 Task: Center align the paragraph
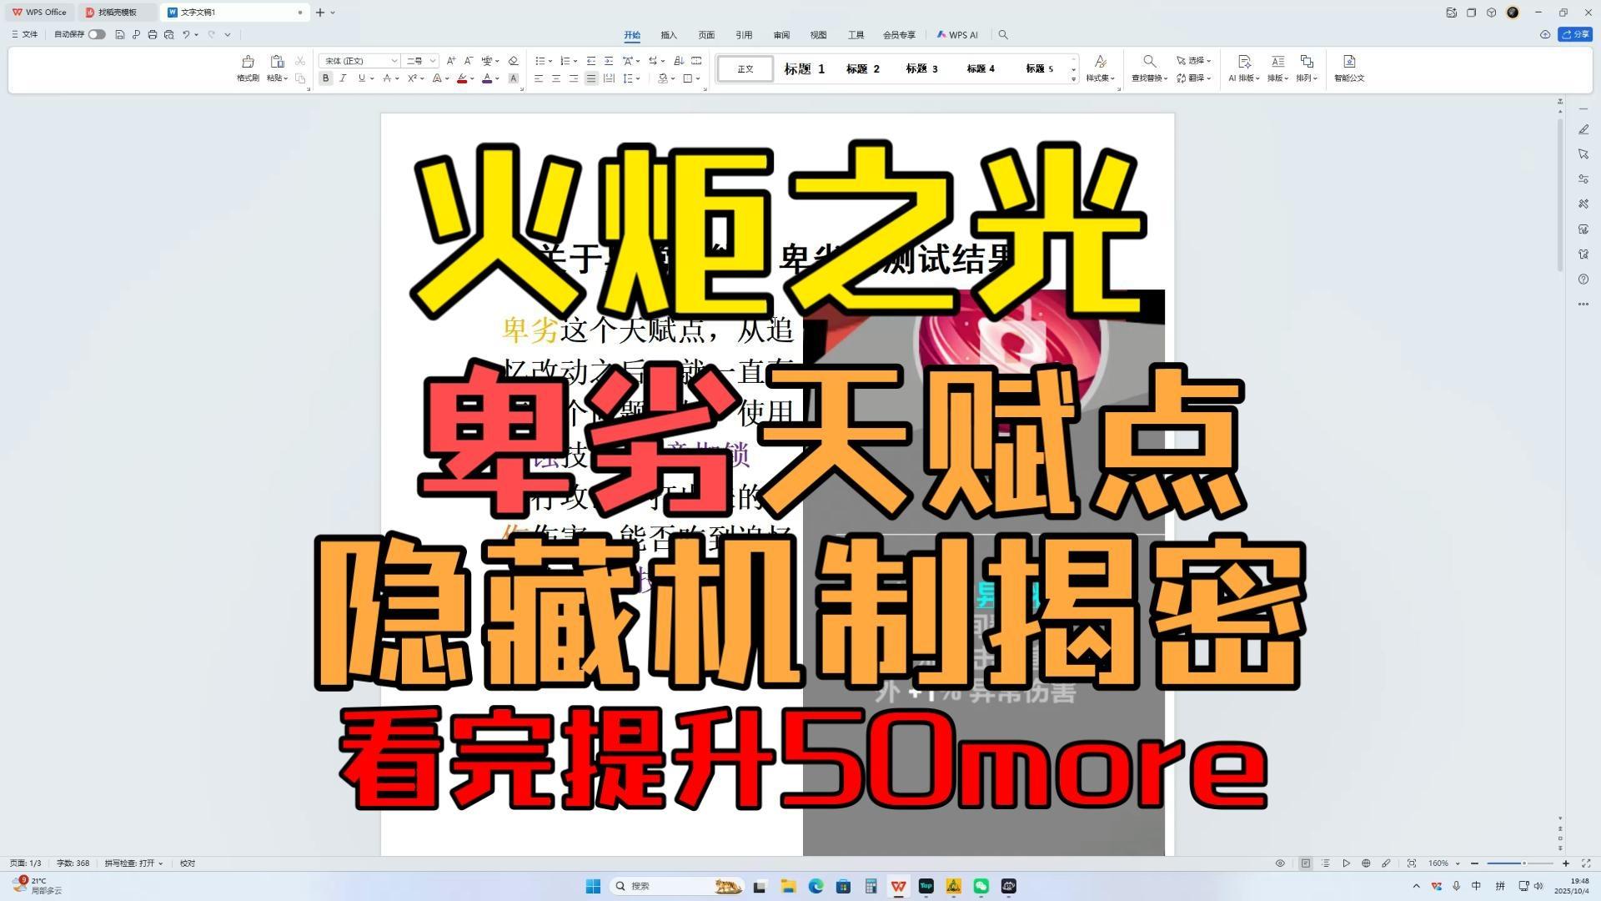(x=556, y=78)
